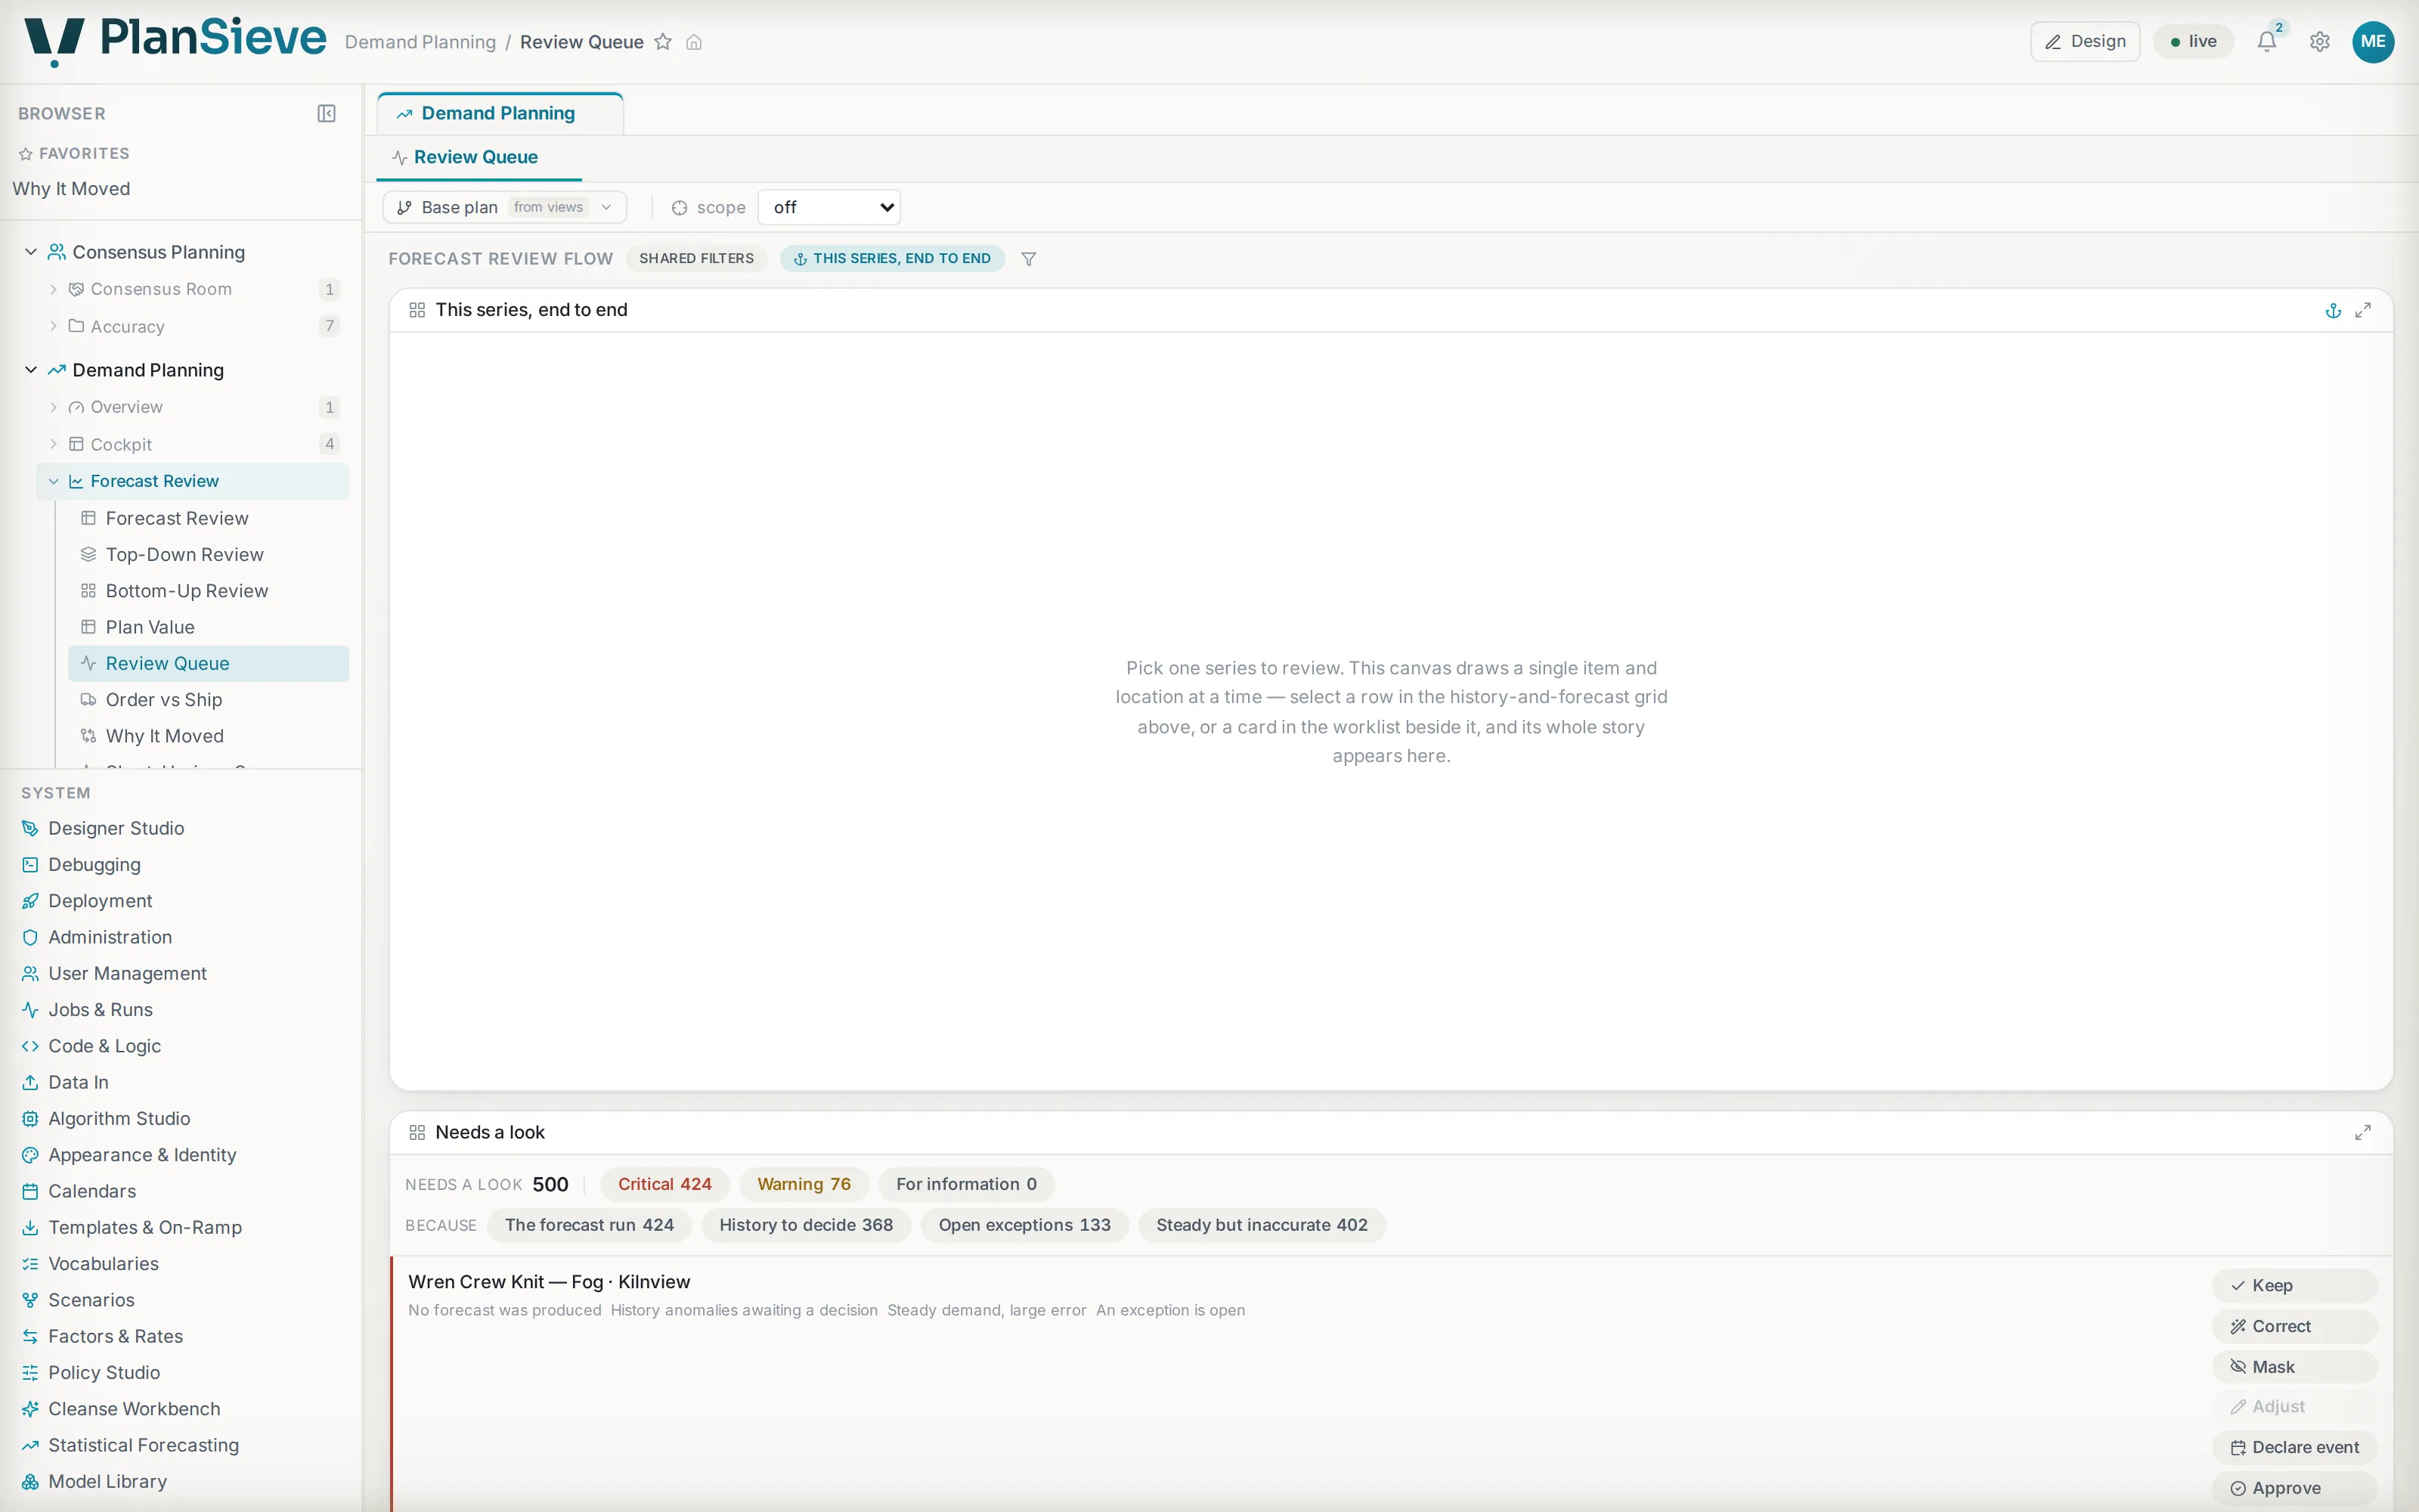Open the scope dropdown set to off
Screen dimensions: 2419x1512
point(830,208)
